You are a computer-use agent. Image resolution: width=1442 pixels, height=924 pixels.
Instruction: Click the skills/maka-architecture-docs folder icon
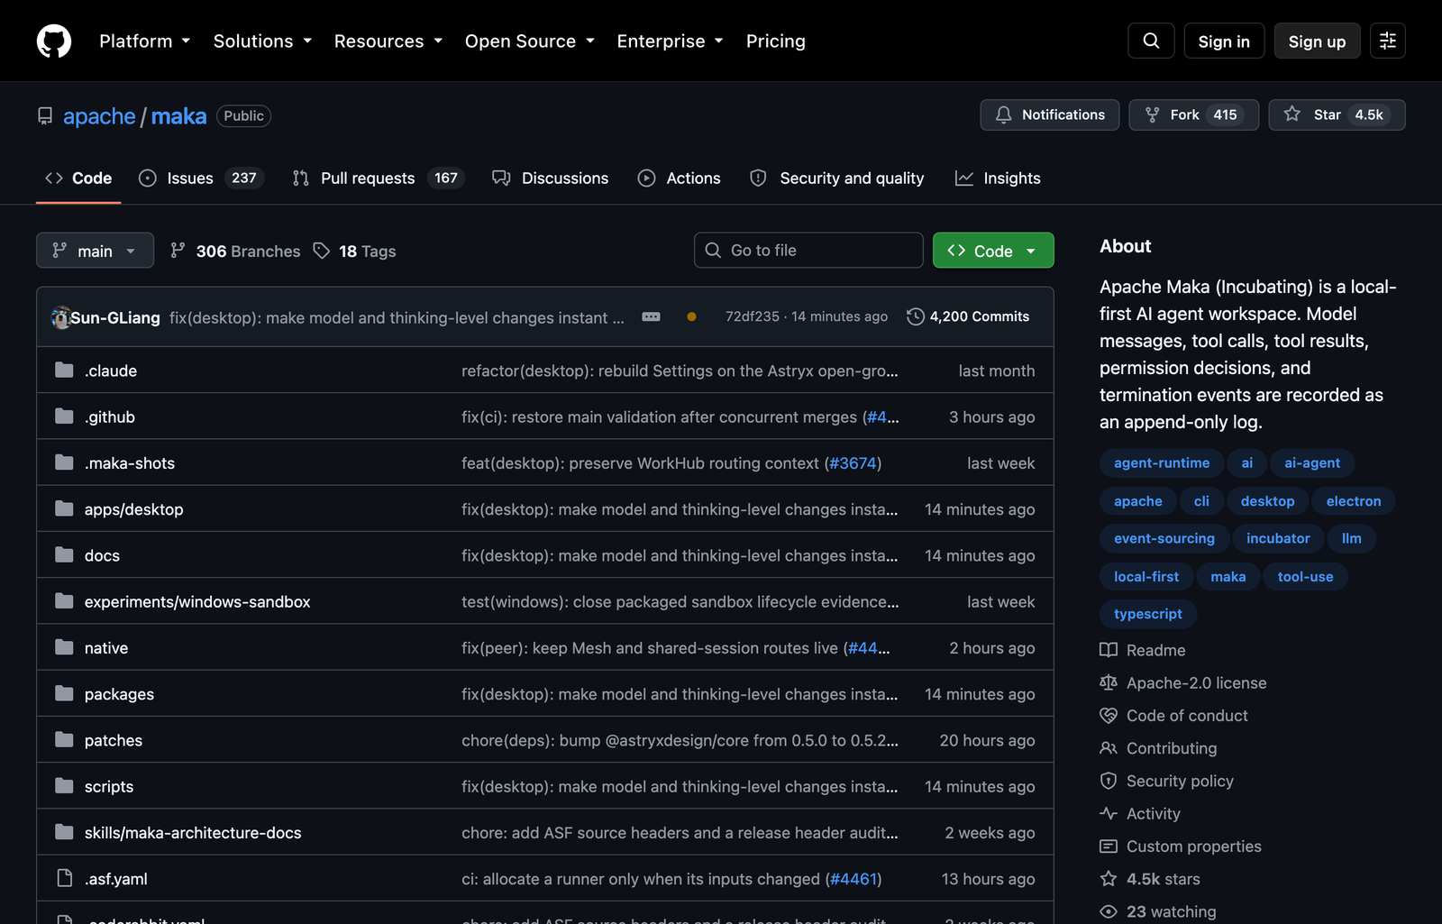pyautogui.click(x=64, y=832)
